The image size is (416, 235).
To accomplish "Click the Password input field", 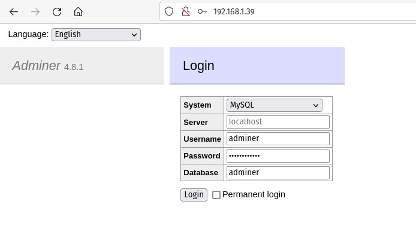I will (x=278, y=156).
